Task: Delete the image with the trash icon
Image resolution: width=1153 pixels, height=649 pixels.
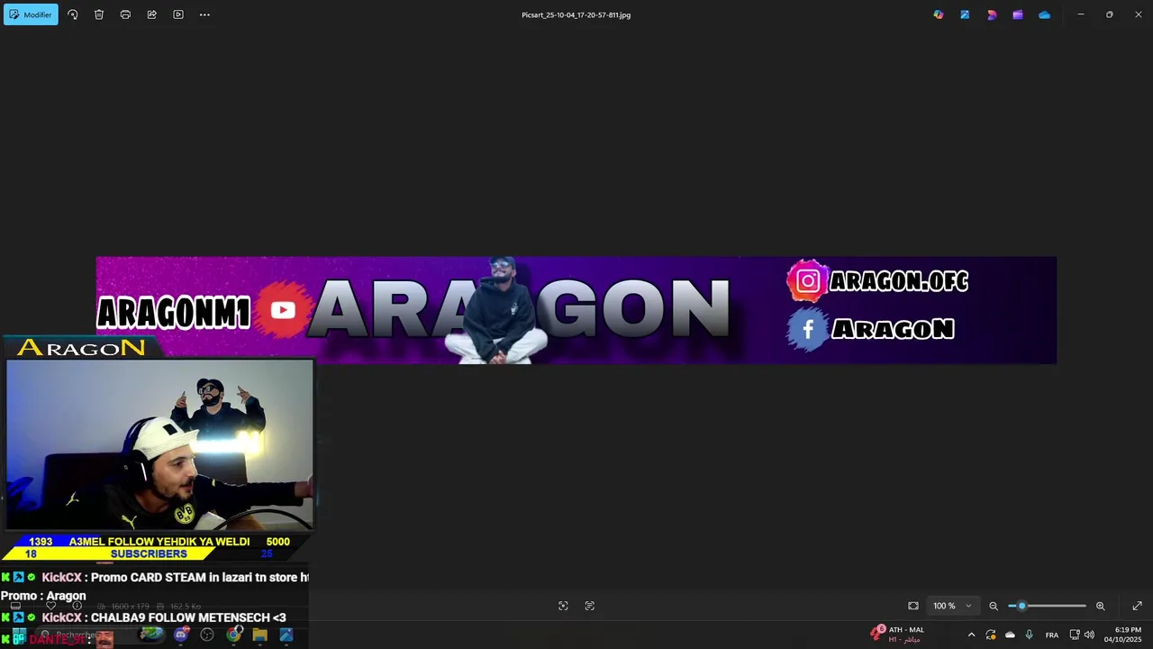Action: [x=99, y=14]
